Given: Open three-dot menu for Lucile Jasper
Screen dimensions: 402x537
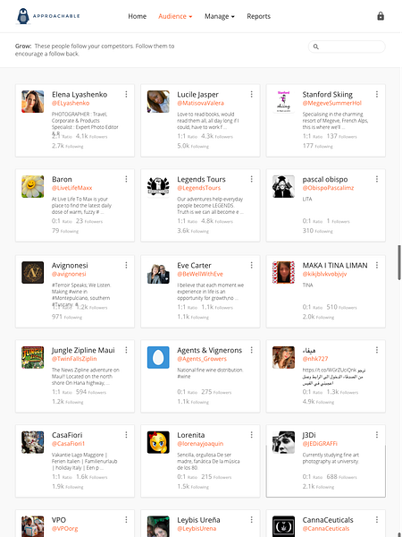Looking at the screenshot, I should click(252, 94).
